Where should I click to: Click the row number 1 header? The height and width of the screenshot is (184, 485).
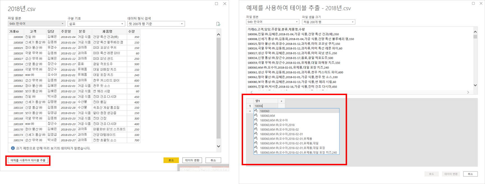pos(250,106)
